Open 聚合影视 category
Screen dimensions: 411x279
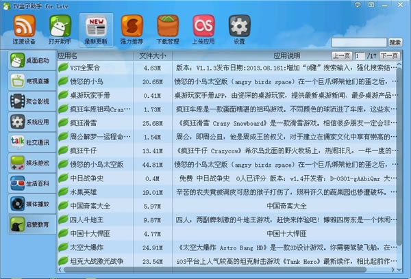32,101
